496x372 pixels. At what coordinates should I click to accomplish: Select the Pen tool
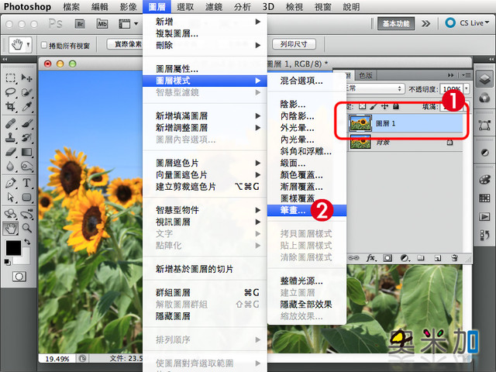10,183
